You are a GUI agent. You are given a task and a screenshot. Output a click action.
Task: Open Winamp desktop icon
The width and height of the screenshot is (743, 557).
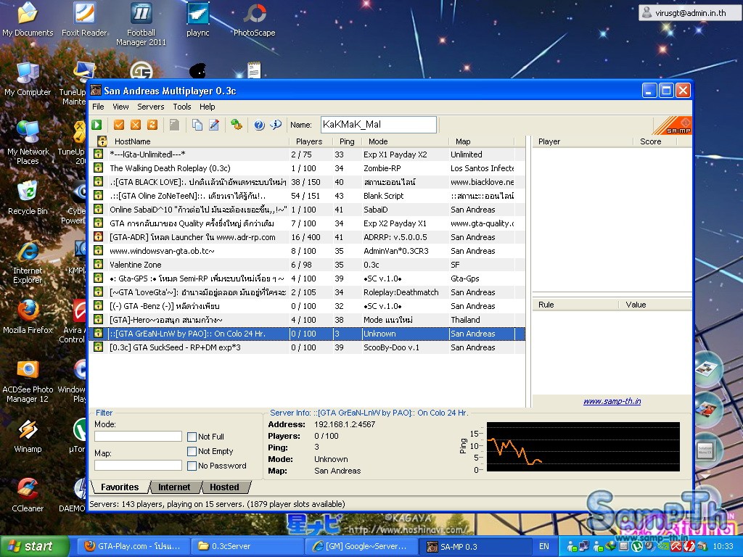28,436
